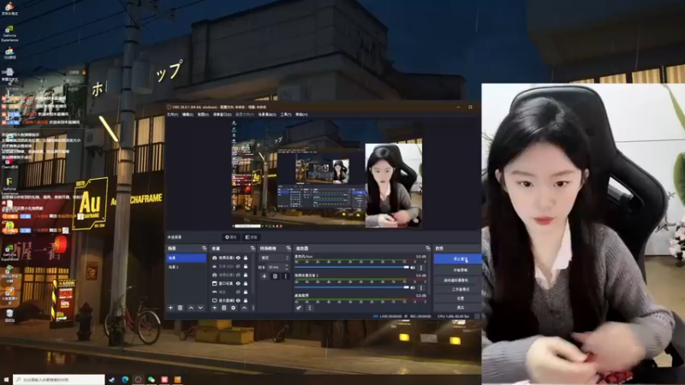Adjust the 视频采集设备 2 volume slider
Screen dimensions: 685x385
tap(352, 287)
